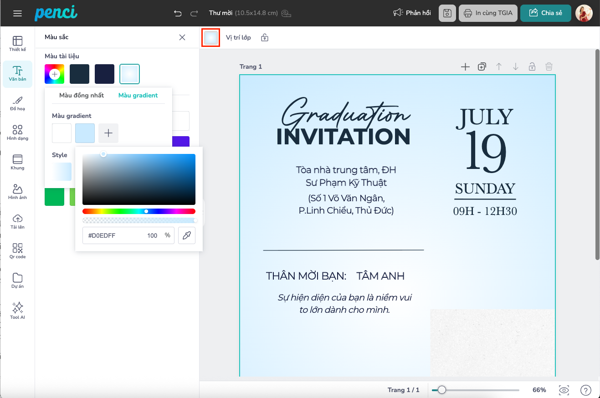Switch to Màu đồng nhất tab
The width and height of the screenshot is (600, 398).
82,95
